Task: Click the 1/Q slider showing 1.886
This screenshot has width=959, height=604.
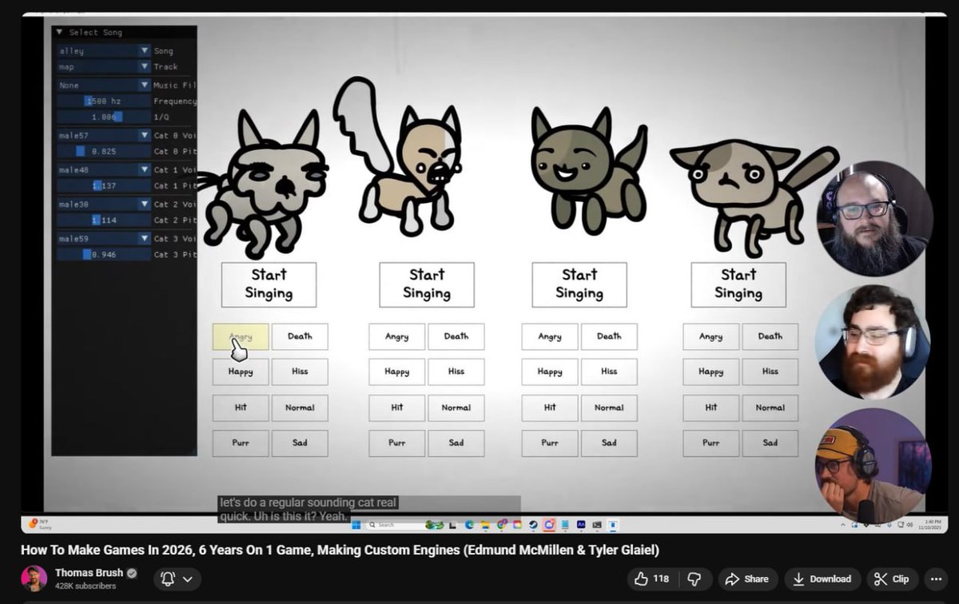Action: [103, 117]
